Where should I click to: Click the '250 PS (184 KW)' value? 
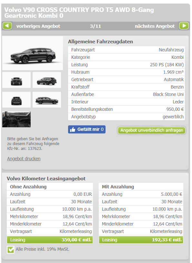click(x=167, y=65)
